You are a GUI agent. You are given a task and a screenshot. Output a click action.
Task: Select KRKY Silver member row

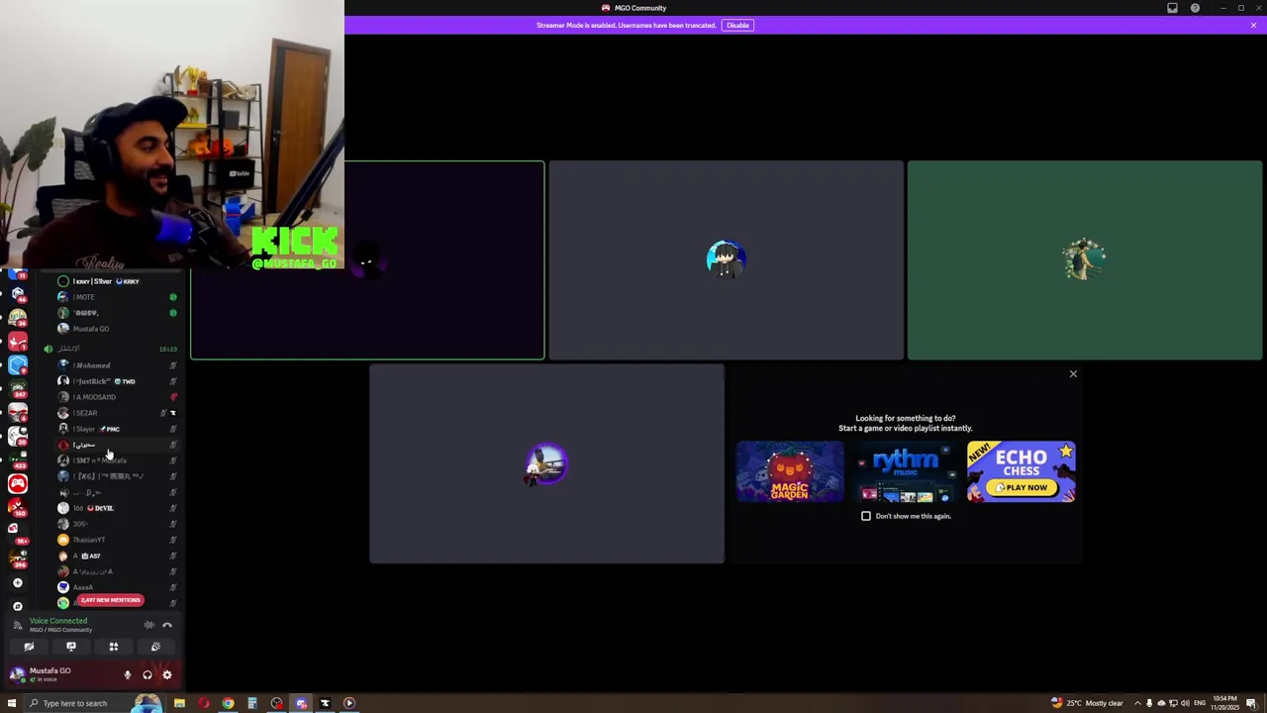pos(116,281)
